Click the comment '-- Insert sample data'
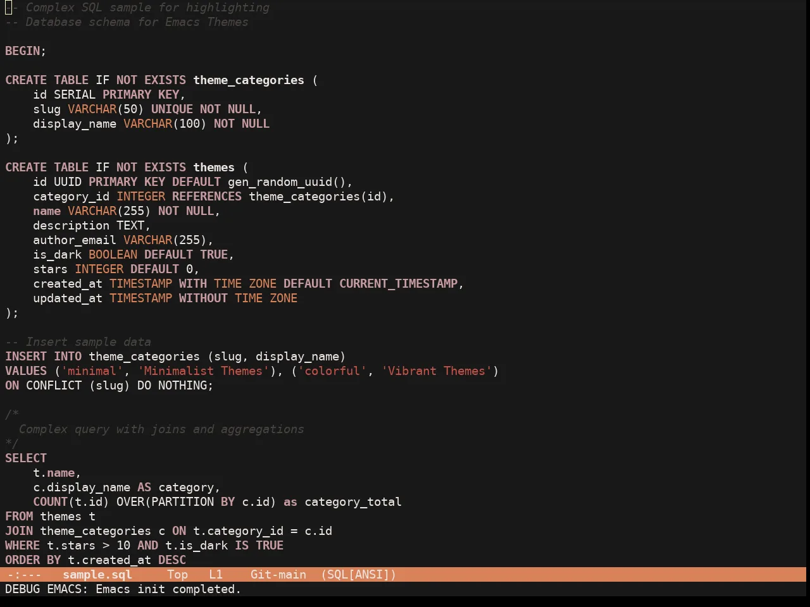 [x=78, y=342]
